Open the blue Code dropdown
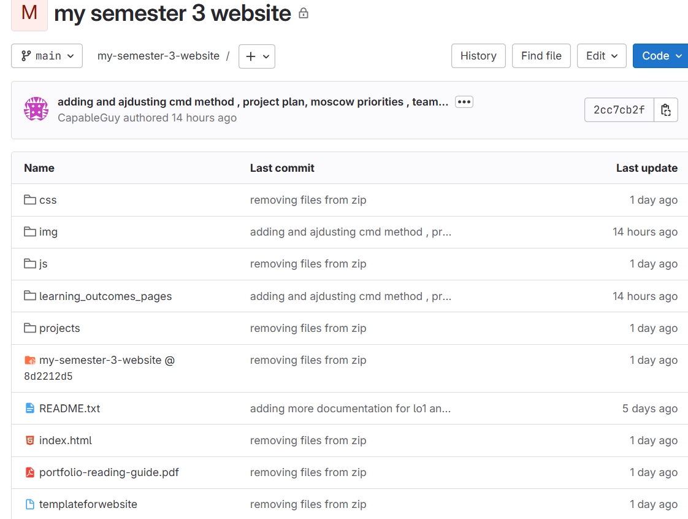 [x=660, y=56]
